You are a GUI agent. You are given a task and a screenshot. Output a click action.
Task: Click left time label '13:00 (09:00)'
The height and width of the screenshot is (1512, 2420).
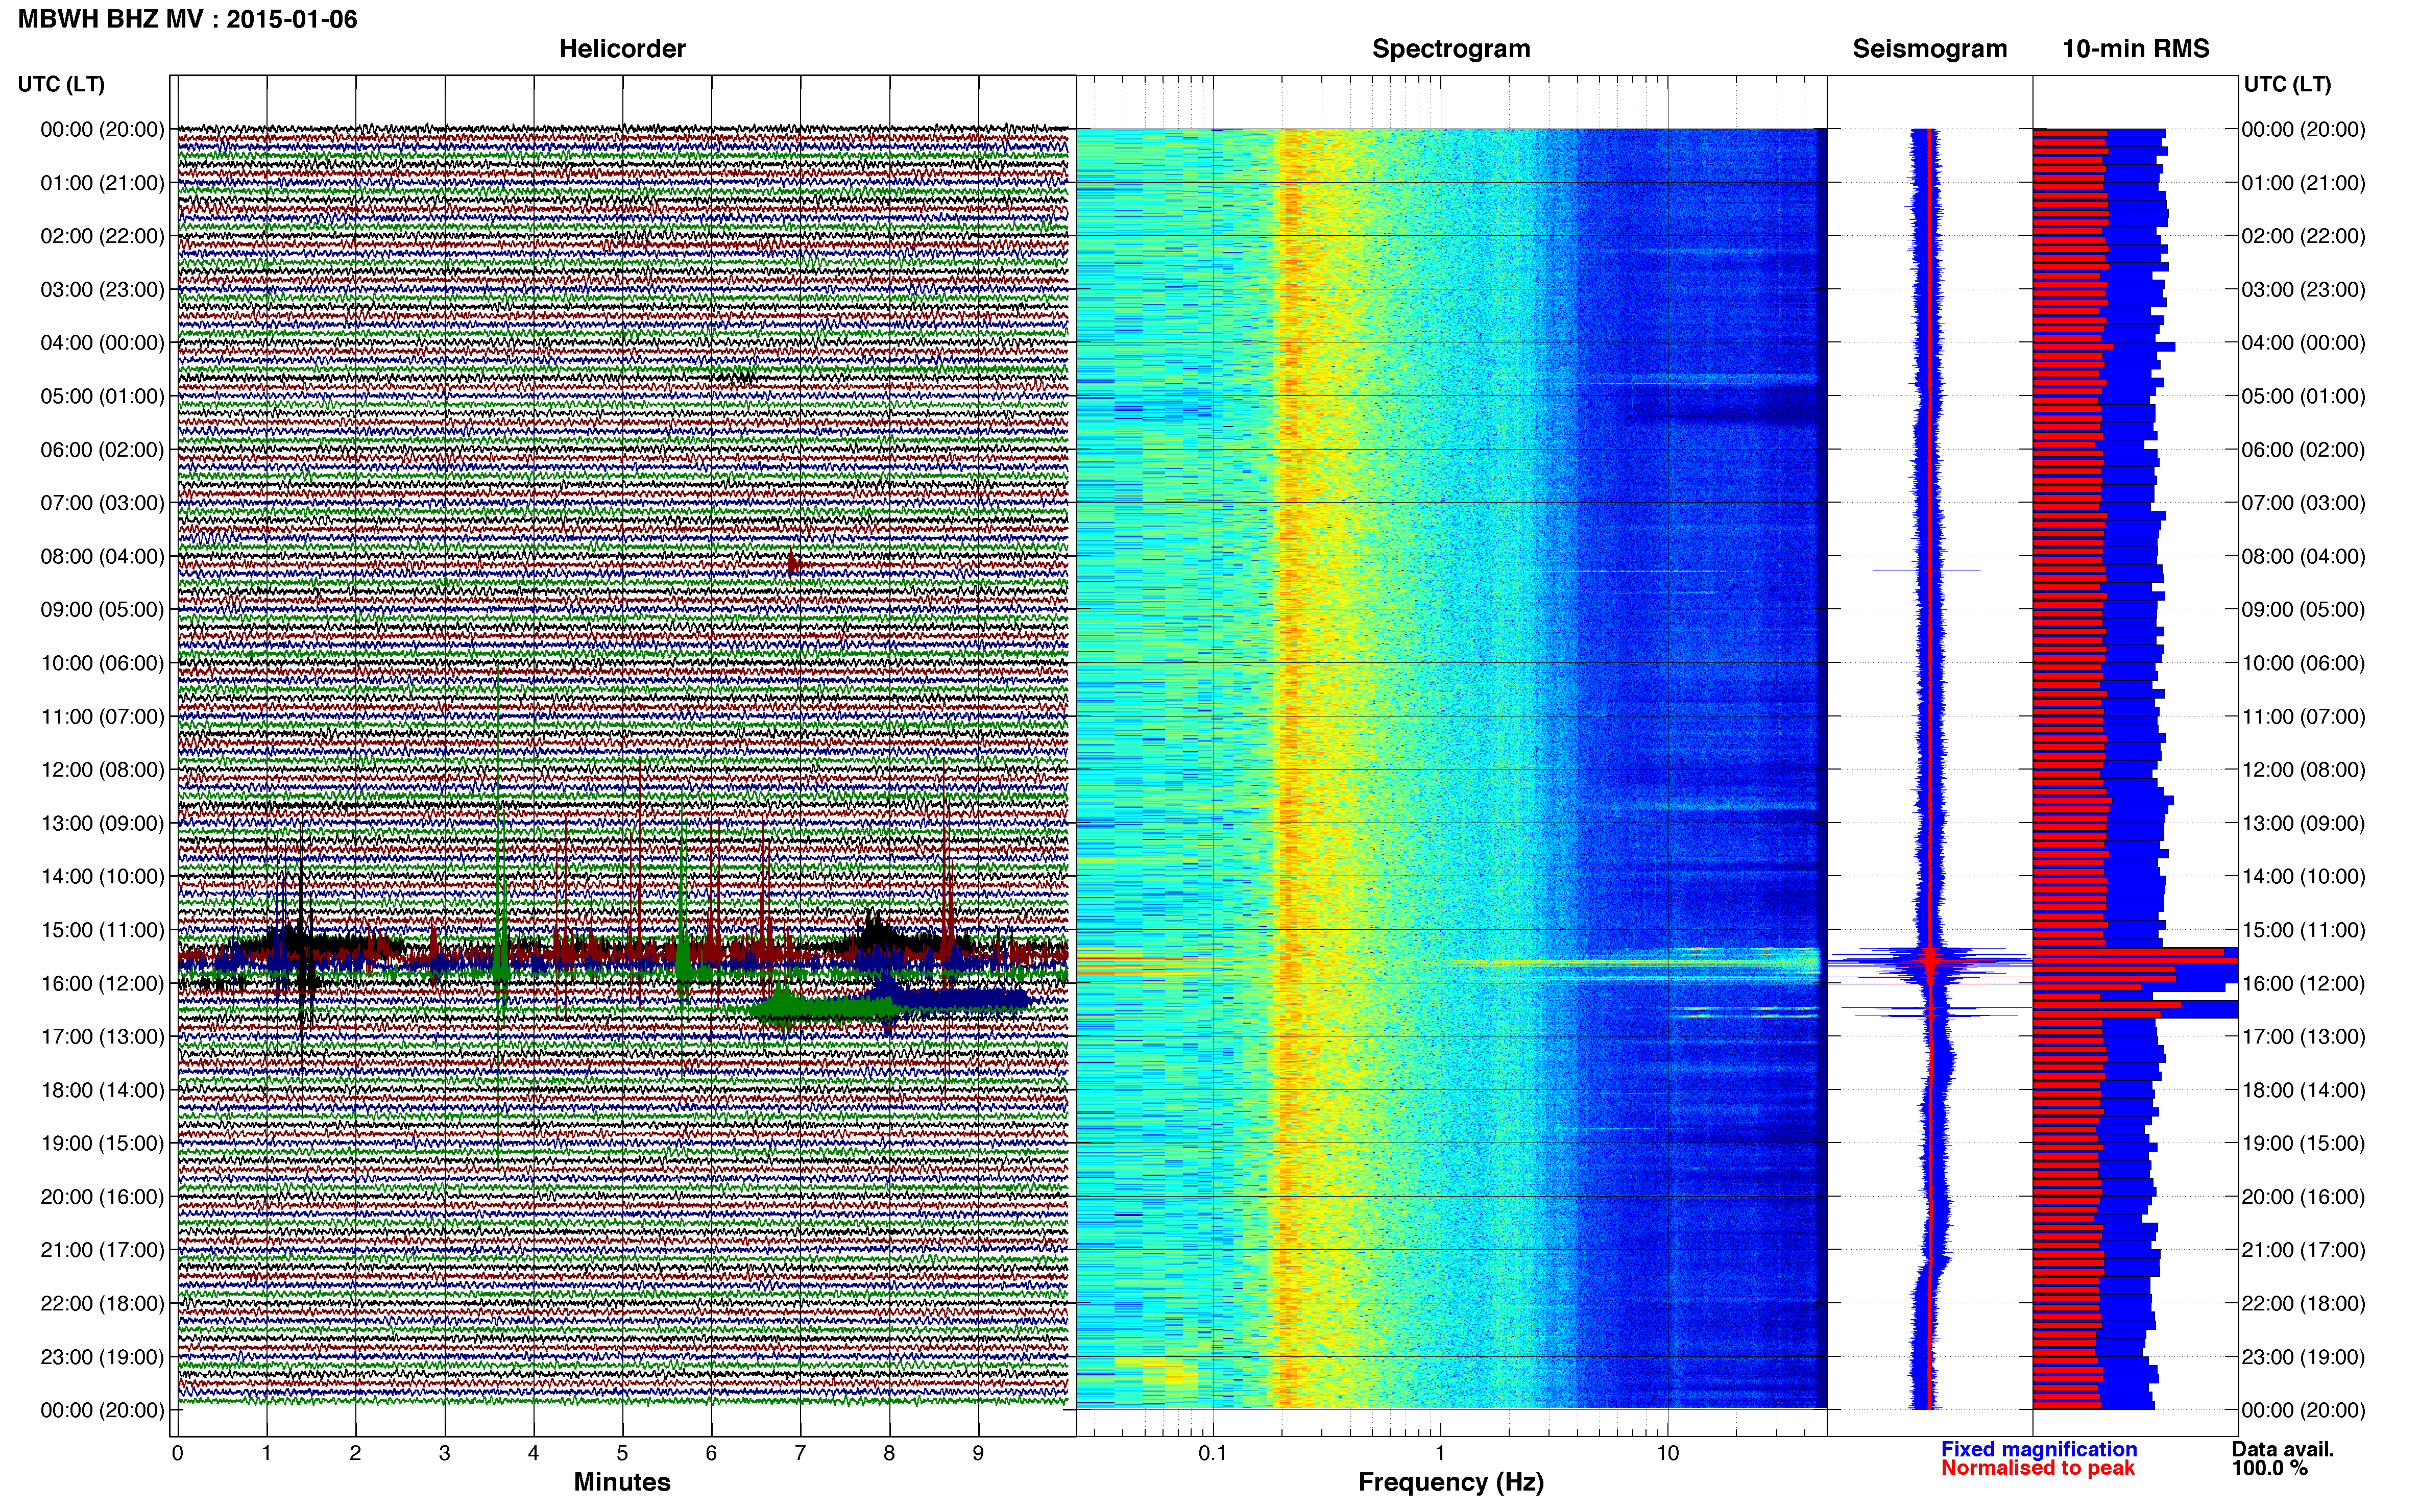click(102, 823)
